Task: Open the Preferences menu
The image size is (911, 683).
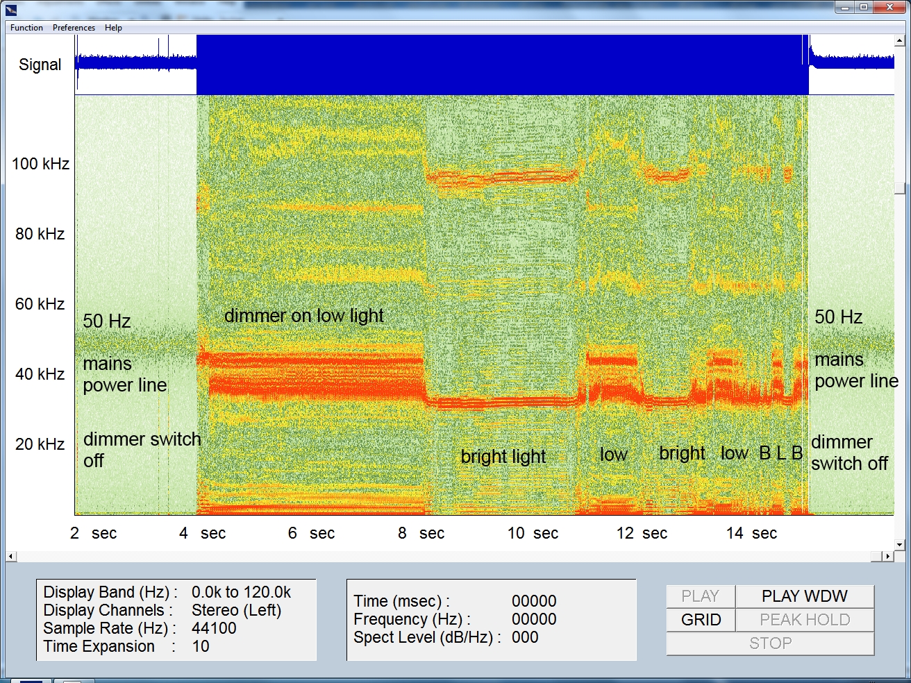Action: point(74,28)
